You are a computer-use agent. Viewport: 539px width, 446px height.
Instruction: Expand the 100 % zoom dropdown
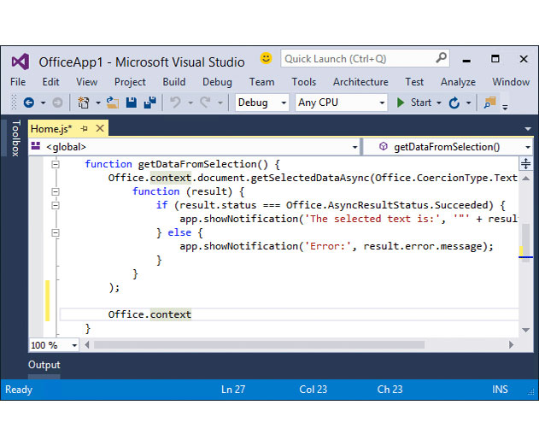pos(54,345)
